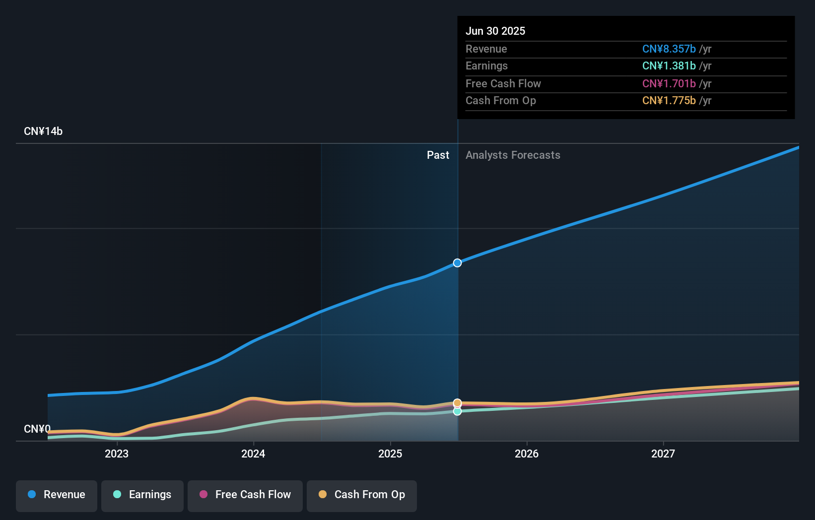Viewport: 815px width, 520px height.
Task: Click the orange Cash From Op legend dot
Action: pyautogui.click(x=323, y=495)
